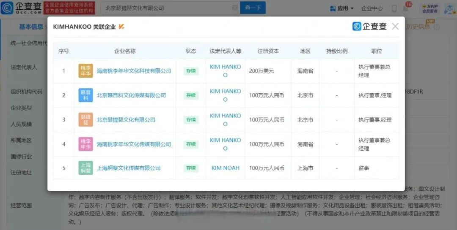The image size is (457, 230).
Task: Click the 北京瑟提琶 orange logo tile
Action: (x=85, y=120)
